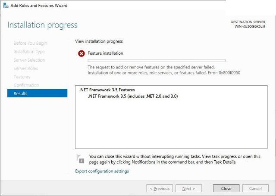The height and width of the screenshot is (196, 276).
Task: Click the wizard icon in the title bar
Action: click(x=6, y=6)
